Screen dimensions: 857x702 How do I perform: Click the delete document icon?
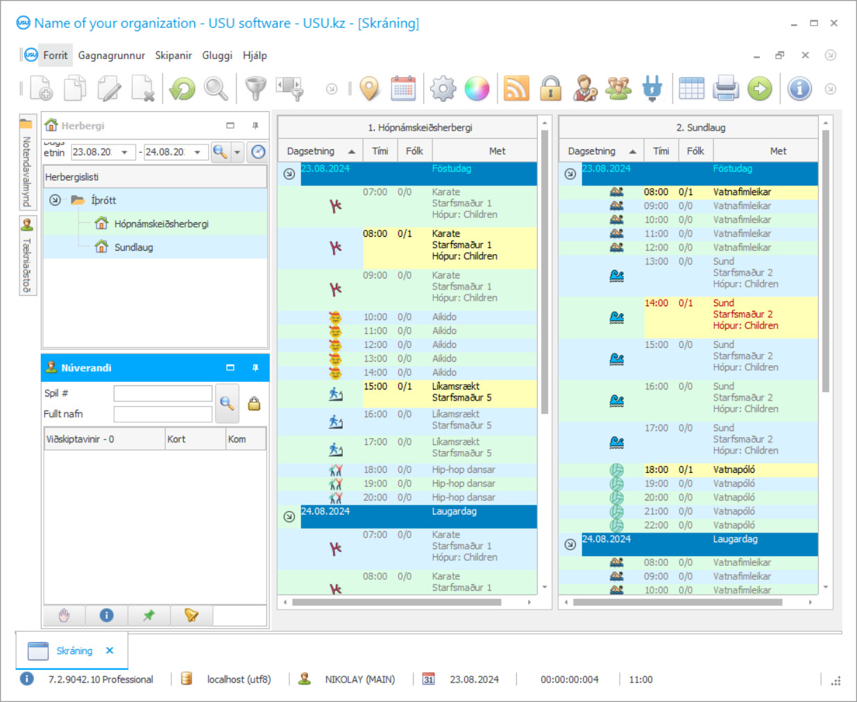point(143,89)
